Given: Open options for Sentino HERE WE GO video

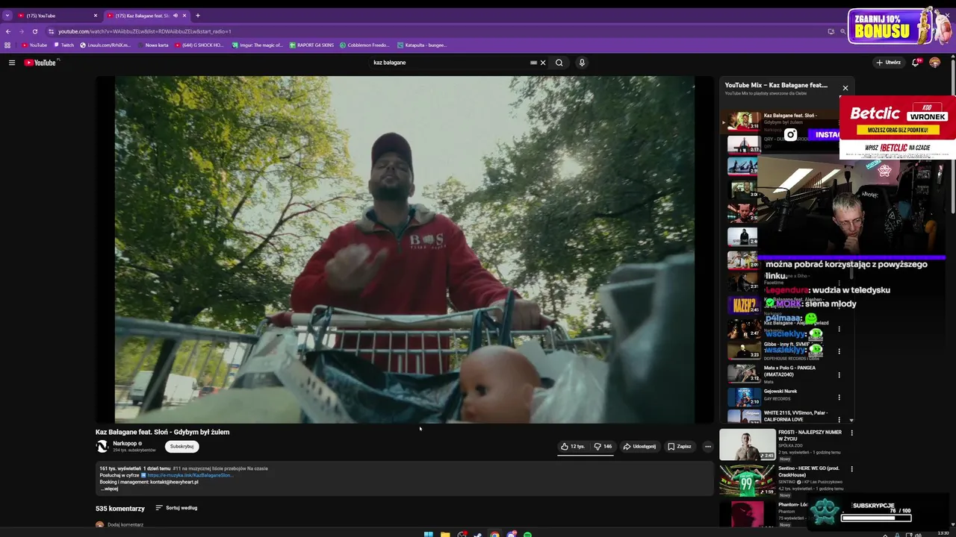Looking at the screenshot, I should pos(851,469).
